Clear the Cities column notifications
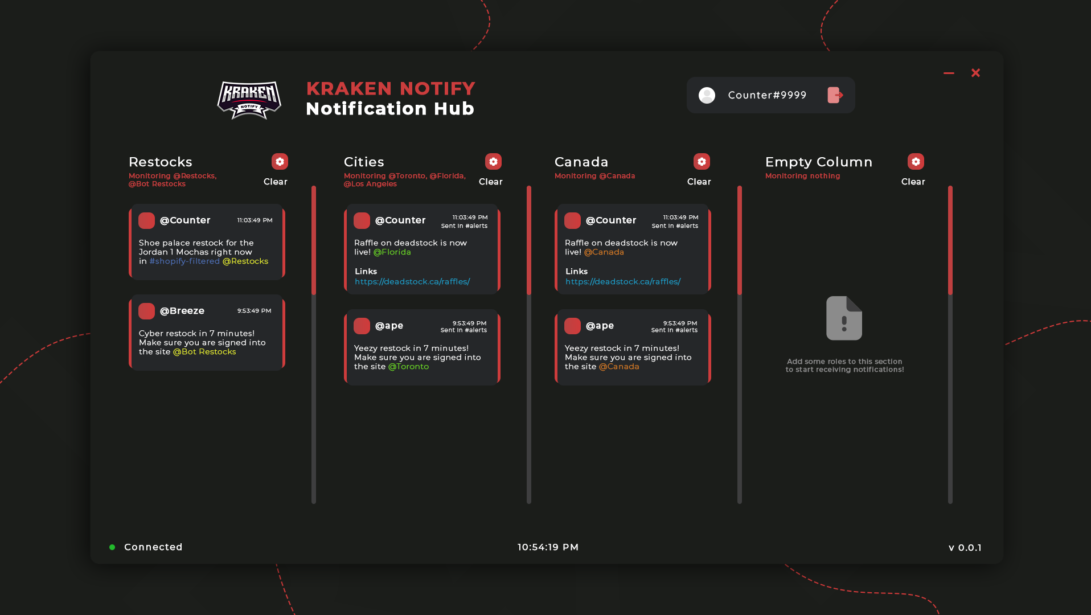Screen dimensions: 1091x615 (x=491, y=182)
